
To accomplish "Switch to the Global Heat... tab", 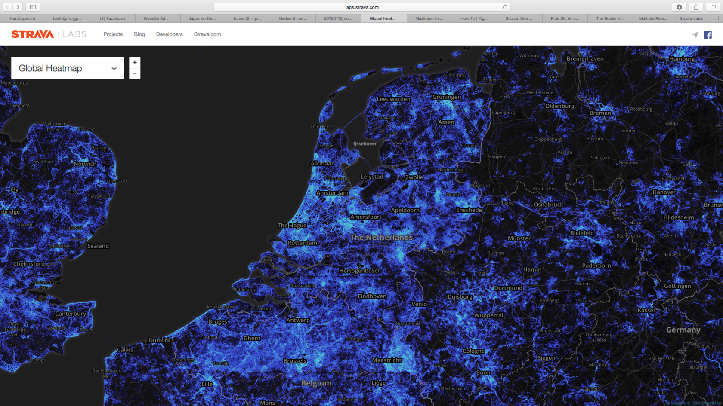I will (383, 18).
